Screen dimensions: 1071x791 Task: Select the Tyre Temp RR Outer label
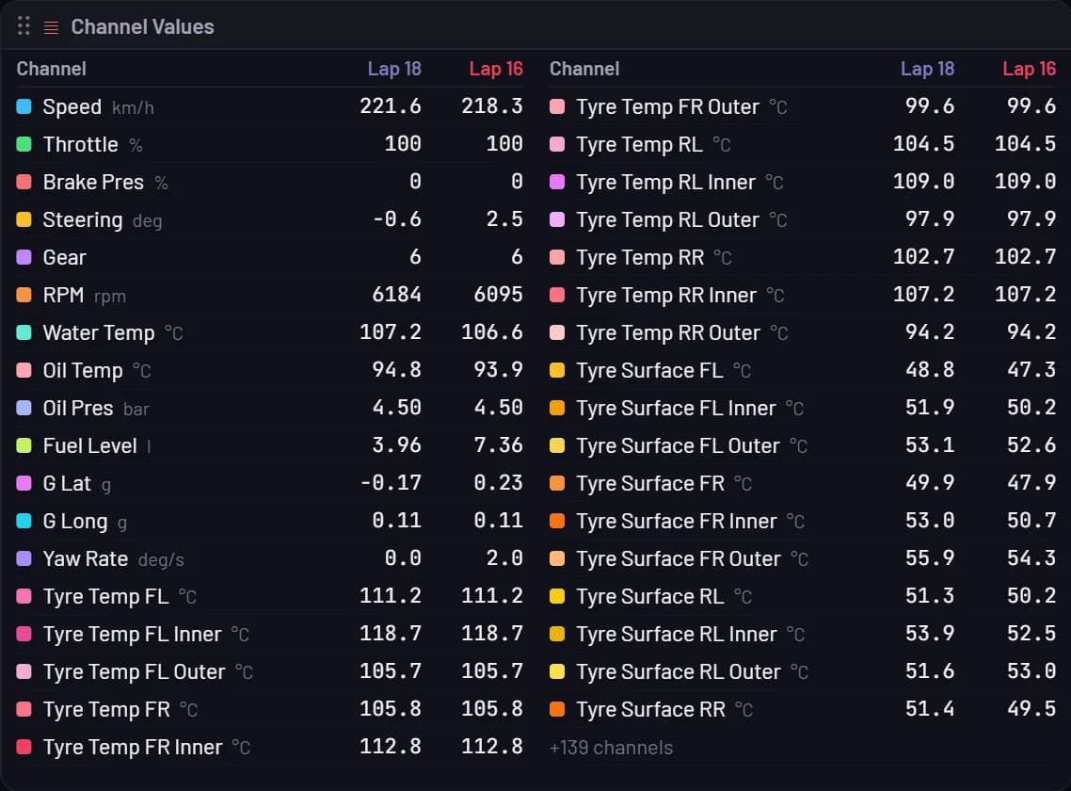coord(668,333)
